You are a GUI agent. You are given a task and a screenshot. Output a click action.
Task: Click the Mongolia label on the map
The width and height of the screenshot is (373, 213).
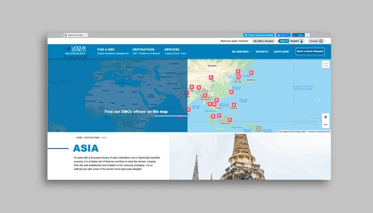pos(212,66)
